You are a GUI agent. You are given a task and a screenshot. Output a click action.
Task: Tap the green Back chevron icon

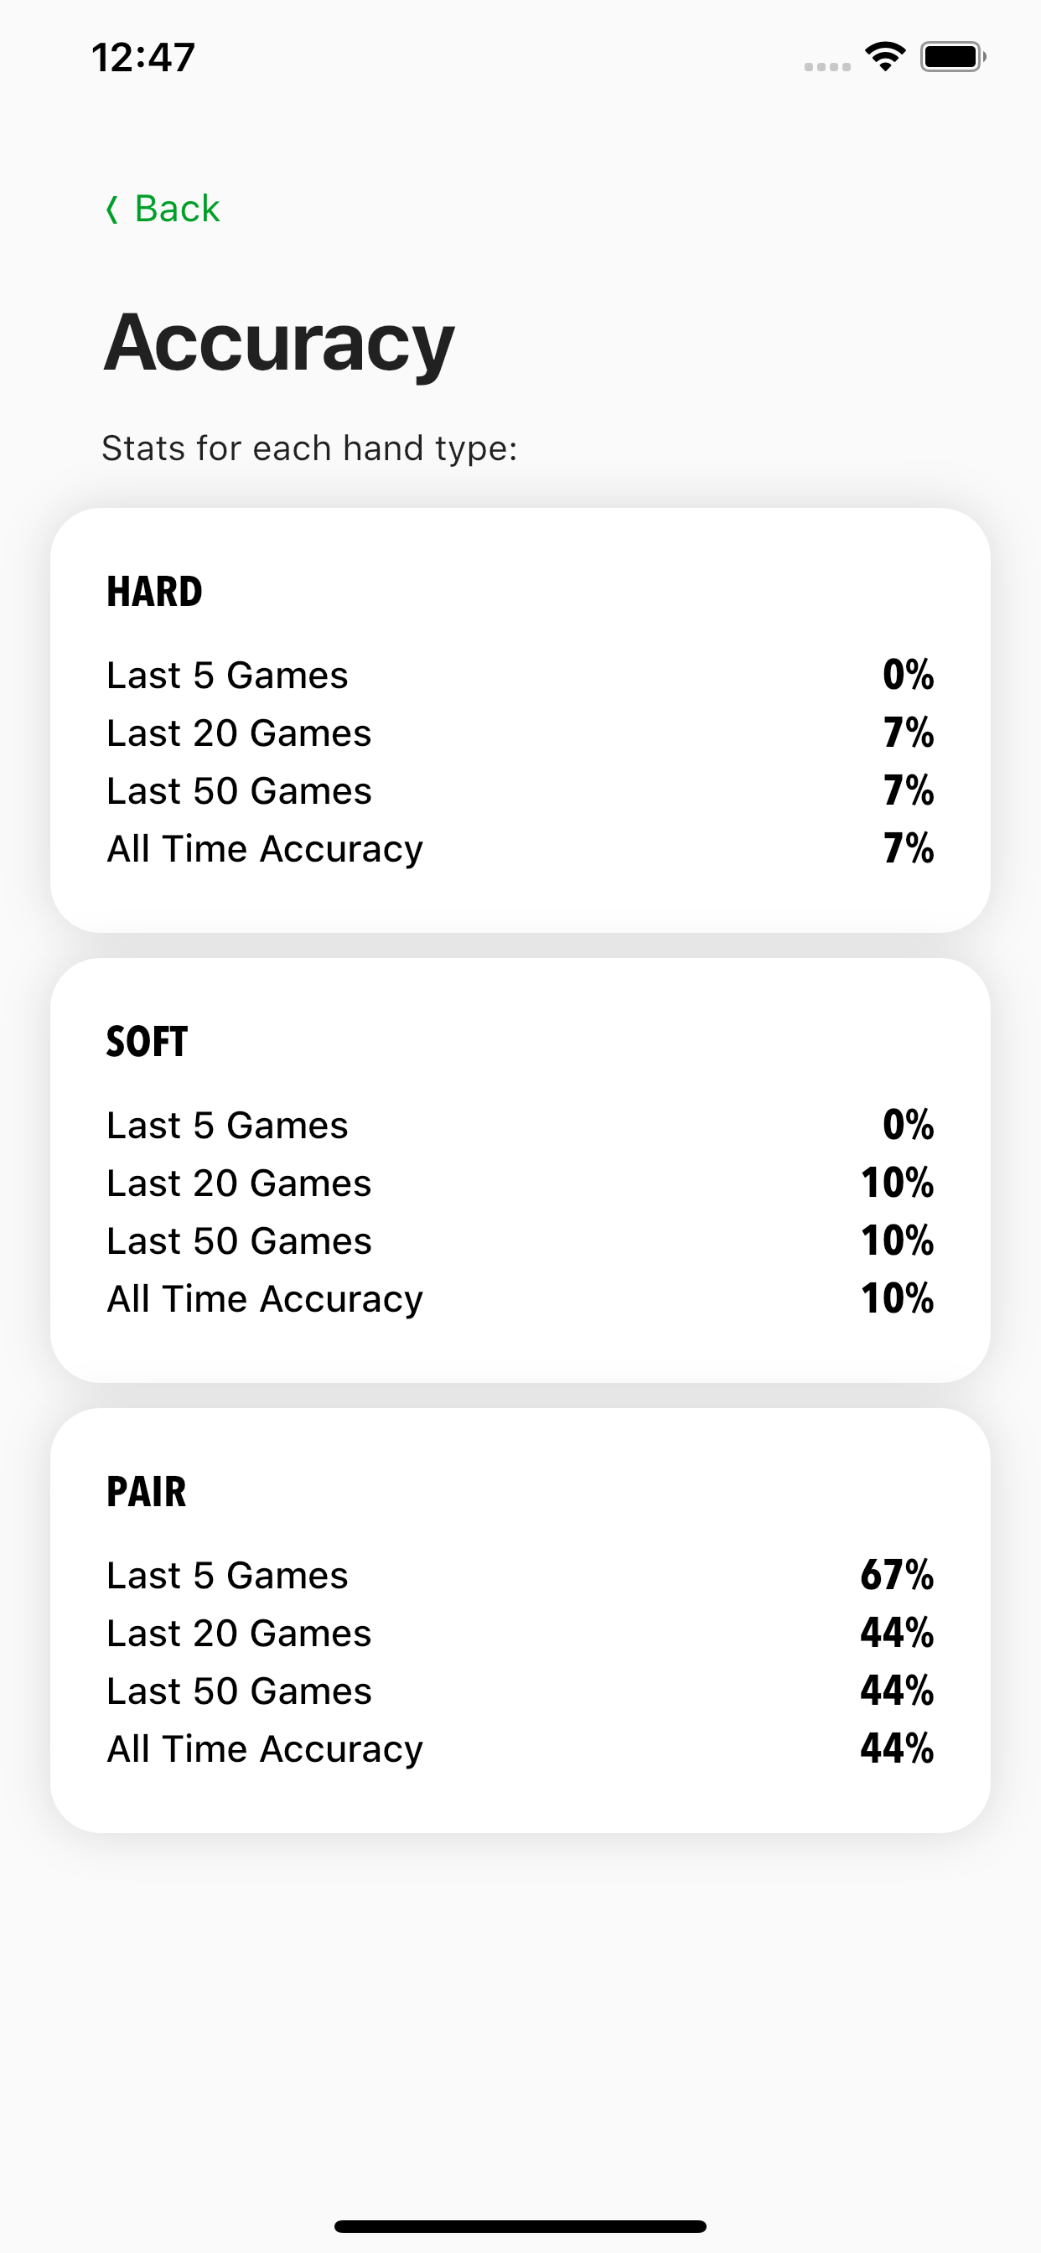pos(112,210)
